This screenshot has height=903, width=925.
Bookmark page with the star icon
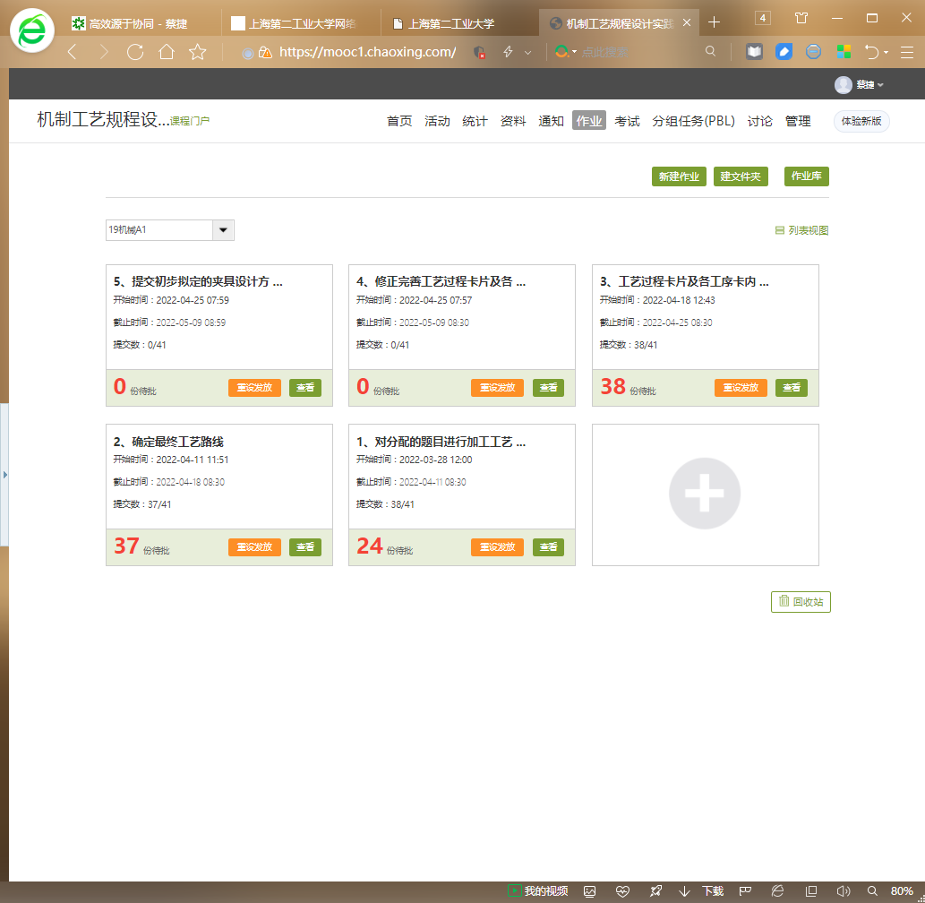pyautogui.click(x=198, y=52)
